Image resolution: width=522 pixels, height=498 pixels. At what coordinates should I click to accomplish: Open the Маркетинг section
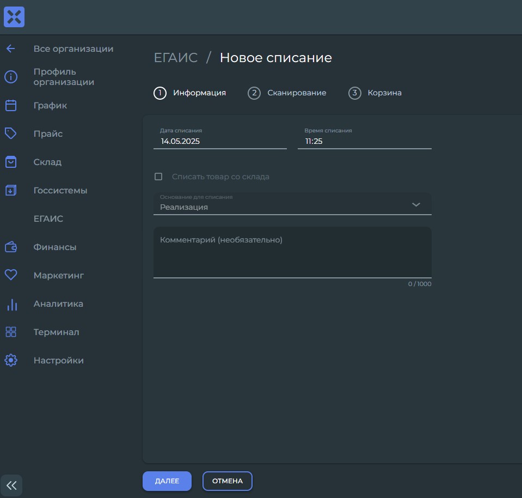click(59, 275)
